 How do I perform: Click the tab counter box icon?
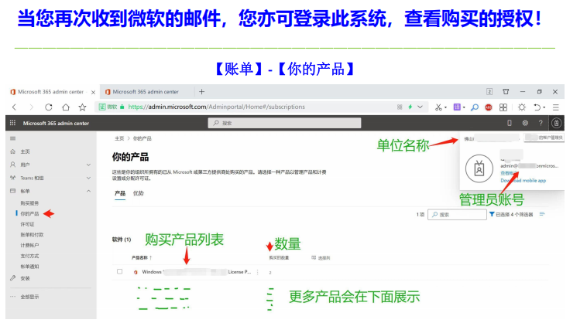(489, 91)
